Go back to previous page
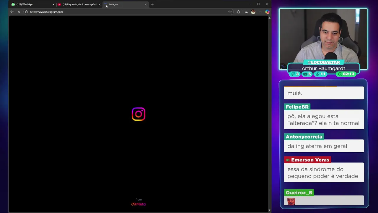Screen dimensions: 378x213 [12, 12]
